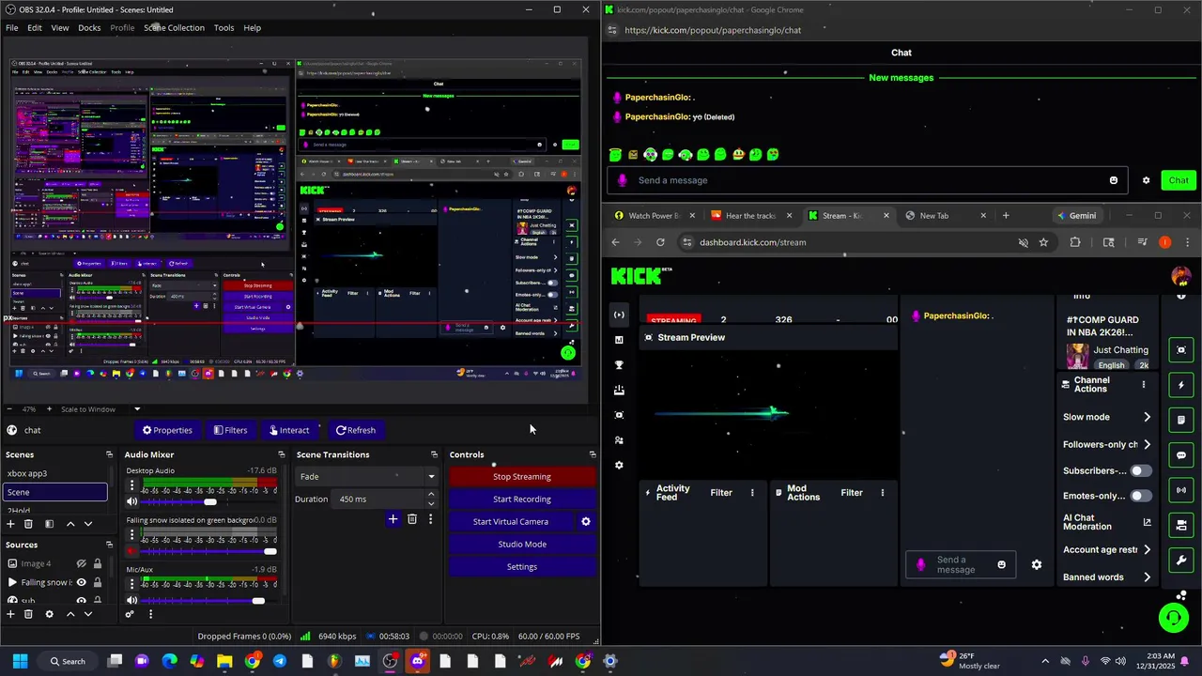Open the Docks menu in OBS

click(89, 27)
